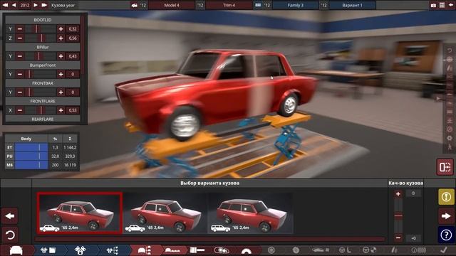
Task: Open the wheel arch tab in bottom bar
Action: click(x=247, y=251)
